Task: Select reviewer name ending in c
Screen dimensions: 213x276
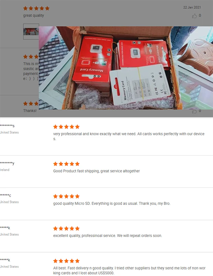Action: click(x=5, y=195)
